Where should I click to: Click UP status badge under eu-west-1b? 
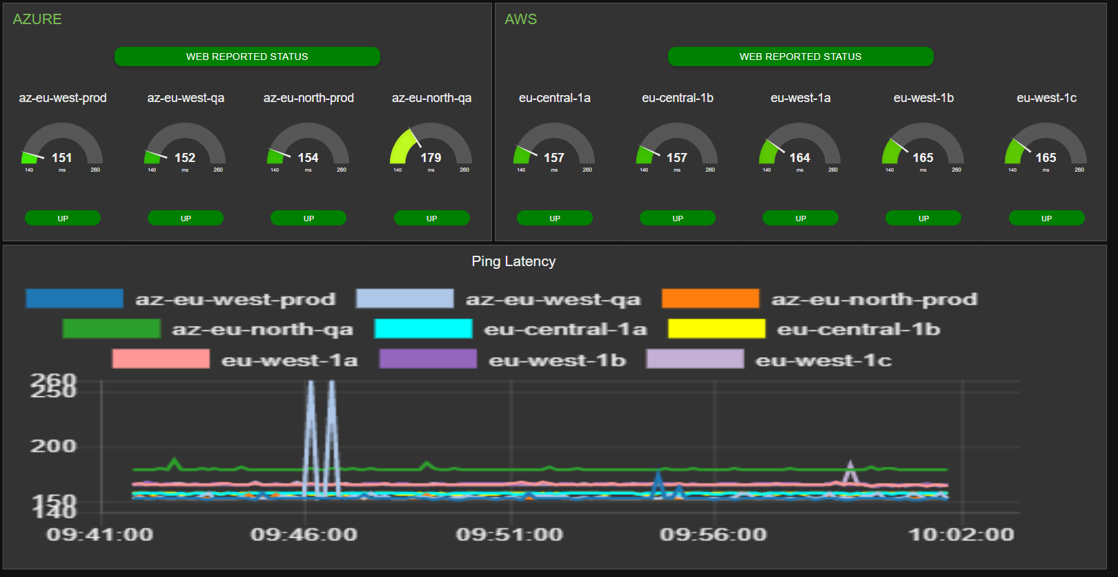tap(923, 218)
